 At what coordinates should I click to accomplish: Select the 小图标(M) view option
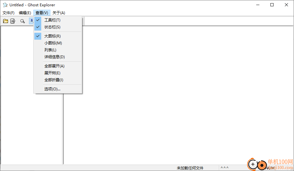click(x=58, y=43)
